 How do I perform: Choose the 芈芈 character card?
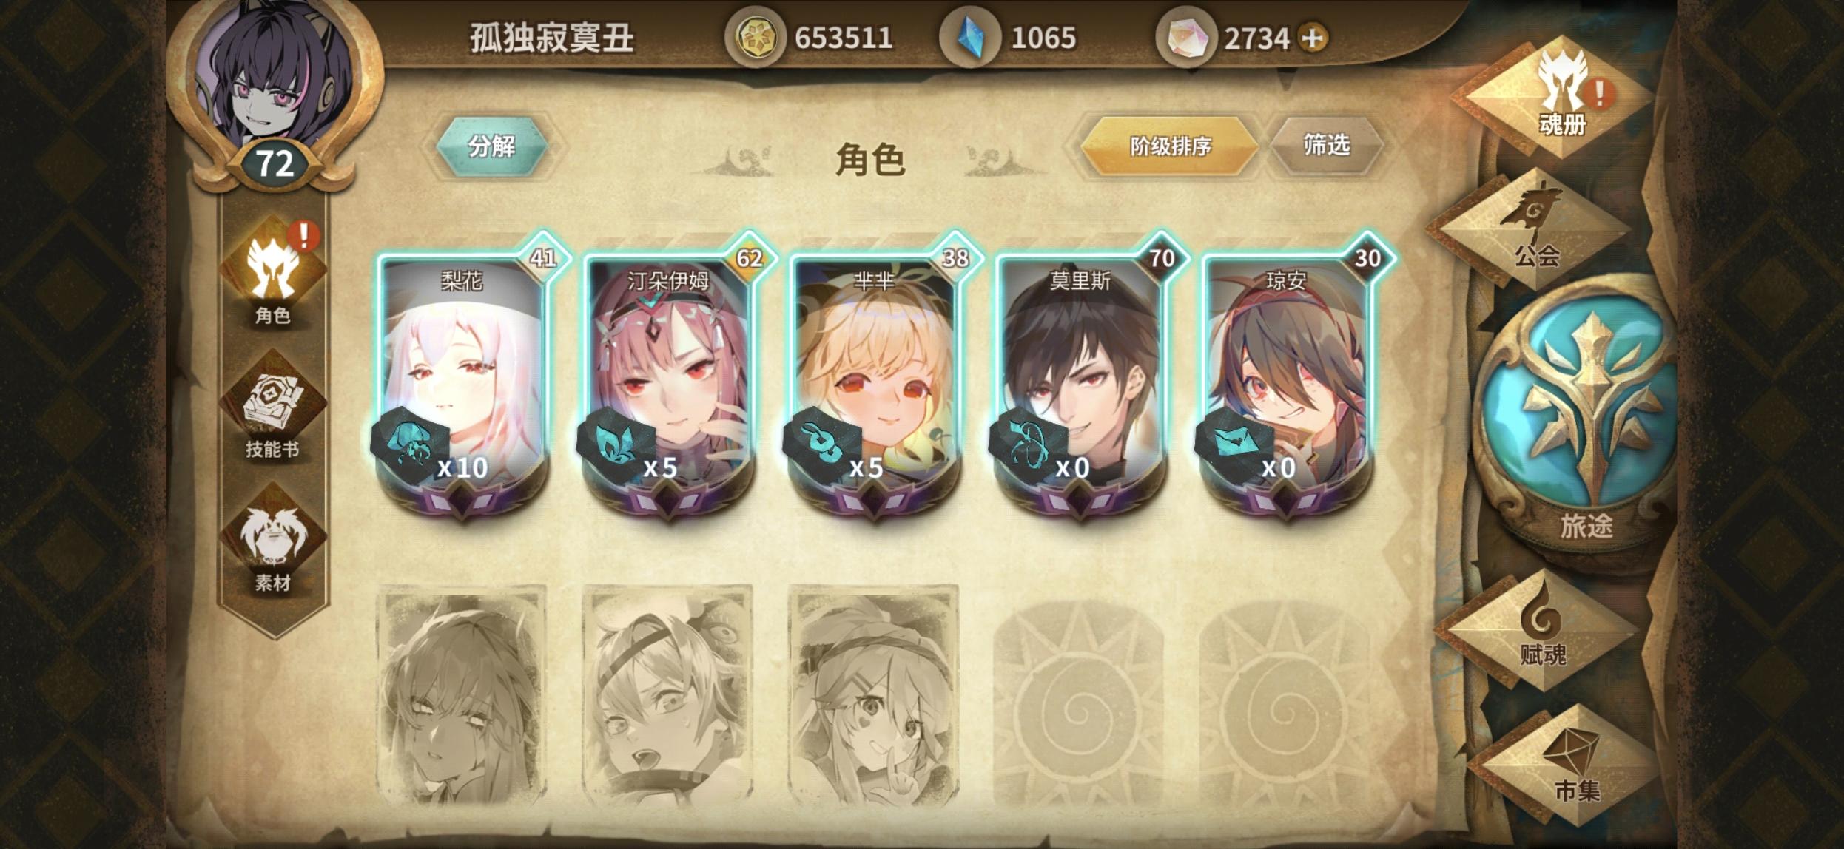click(876, 377)
